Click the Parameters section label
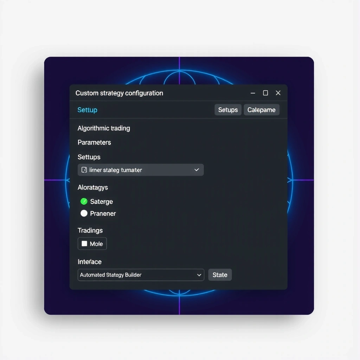Screen dimensions: 360x360 [94, 142]
